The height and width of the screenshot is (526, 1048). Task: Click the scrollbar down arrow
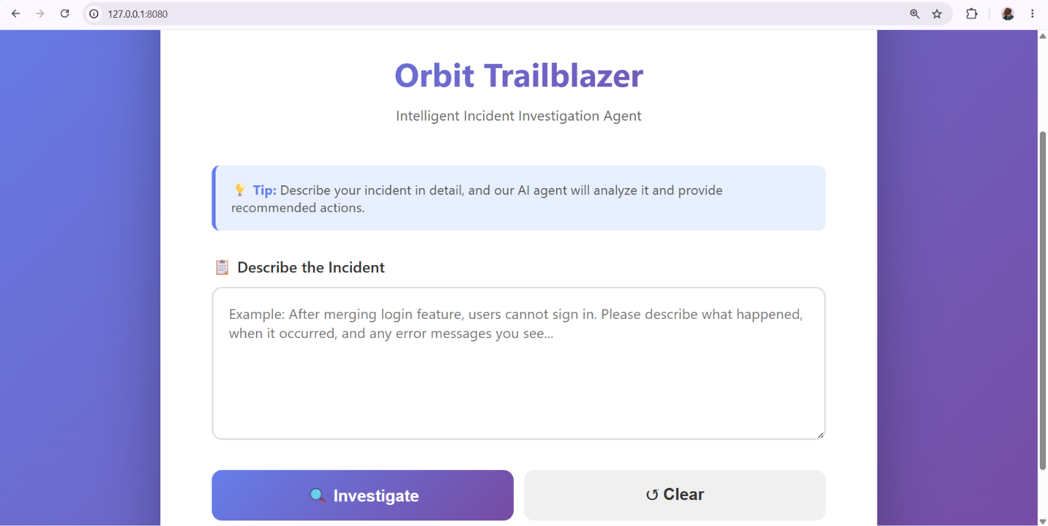coord(1042,521)
